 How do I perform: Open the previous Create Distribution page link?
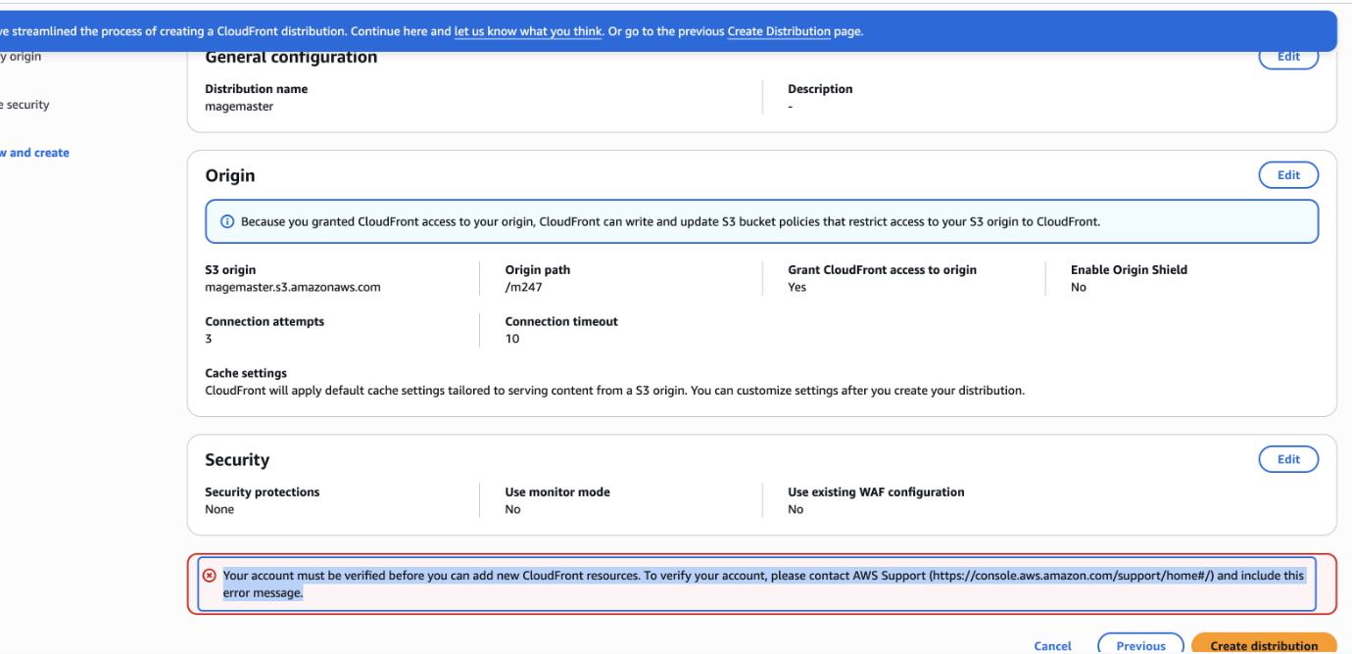coord(779,31)
